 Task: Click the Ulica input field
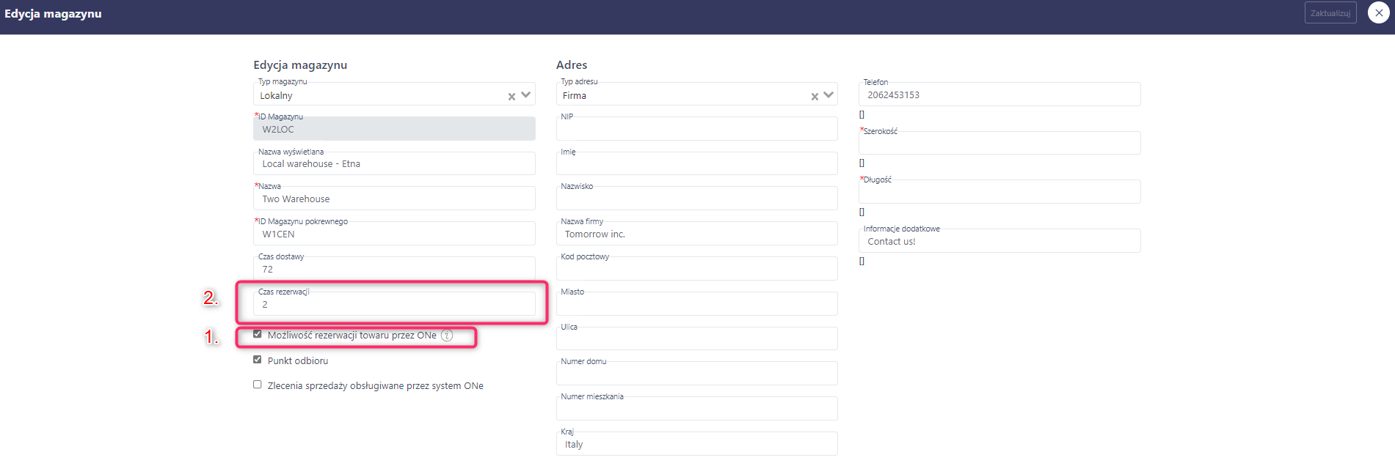click(x=697, y=338)
